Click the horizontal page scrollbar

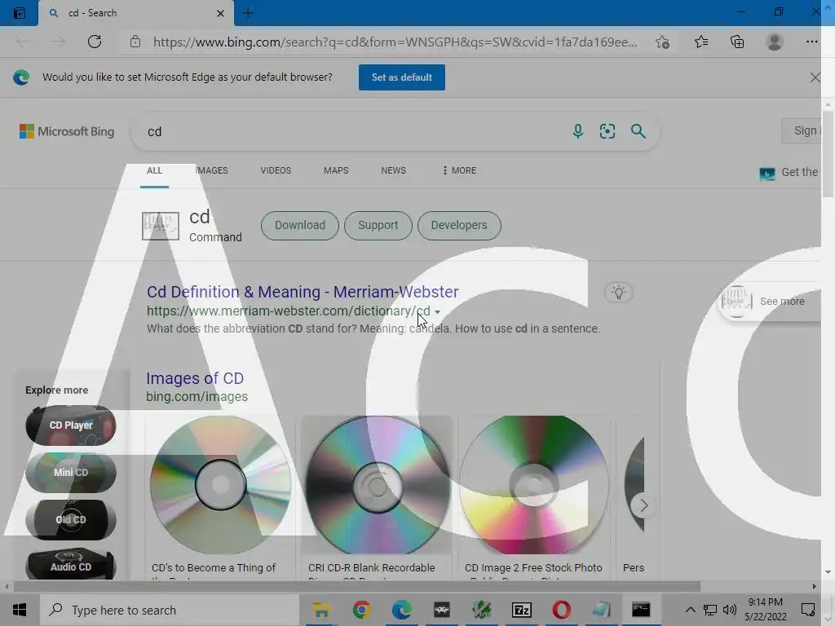[x=357, y=587]
